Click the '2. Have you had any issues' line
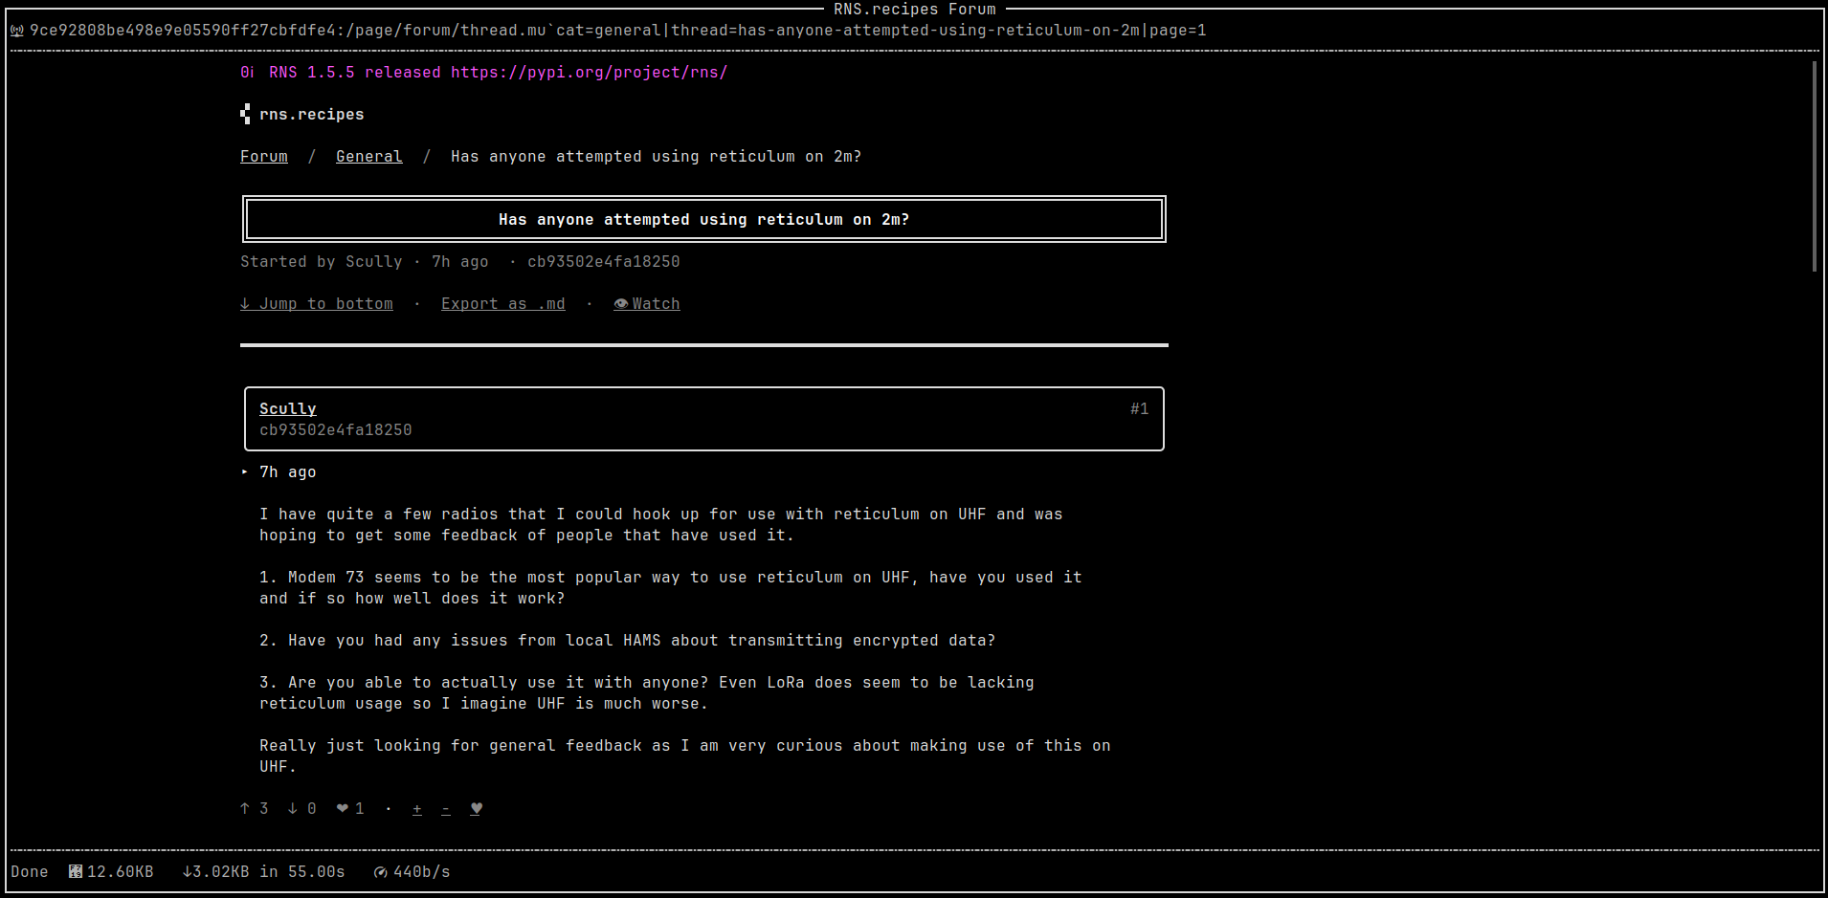Screen dimensions: 1828x898 point(628,641)
